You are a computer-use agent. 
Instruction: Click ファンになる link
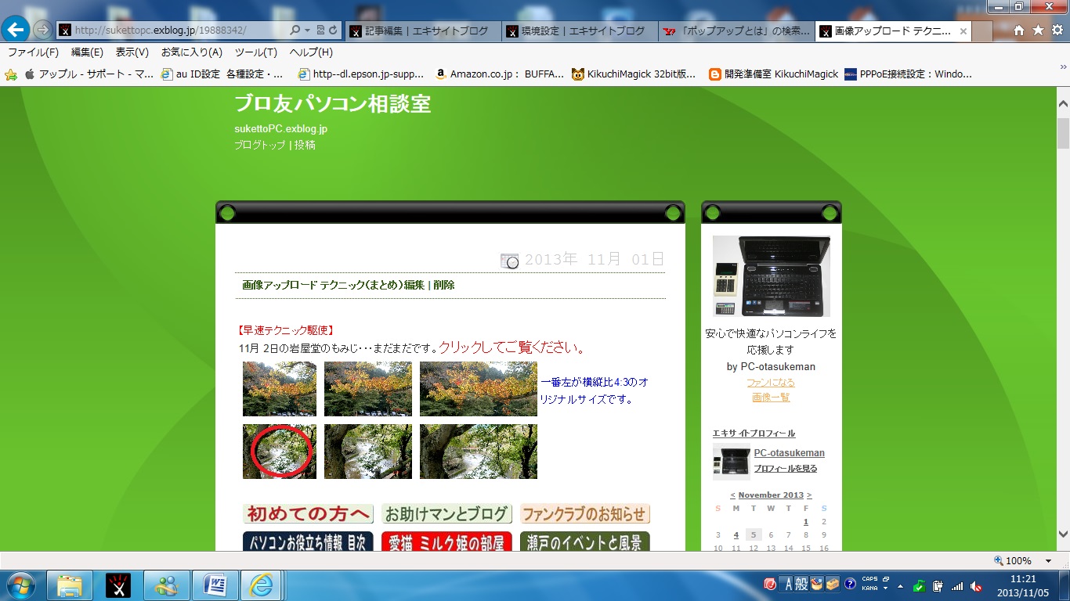coord(771,383)
